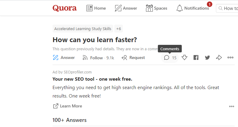Image resolution: width=238 pixels, height=127 pixels.
Task: Open the 'How can you learn faster?' question
Action: (95, 40)
